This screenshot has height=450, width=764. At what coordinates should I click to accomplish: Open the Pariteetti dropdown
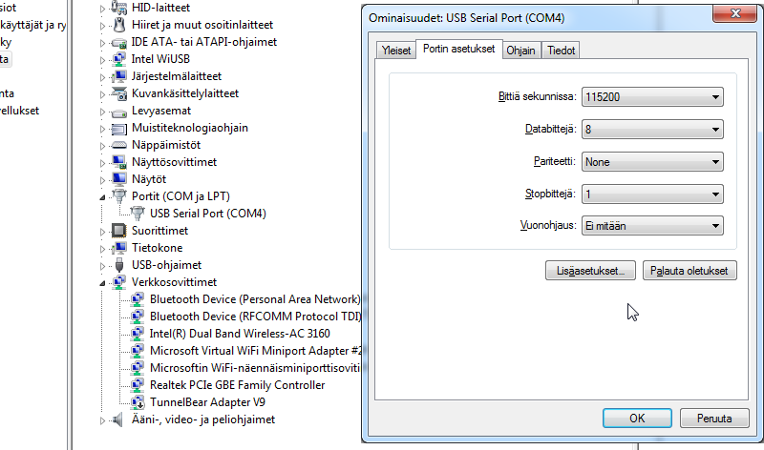[x=652, y=162]
